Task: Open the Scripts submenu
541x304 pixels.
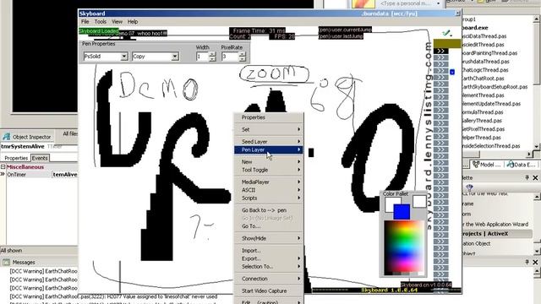Action: (x=269, y=198)
